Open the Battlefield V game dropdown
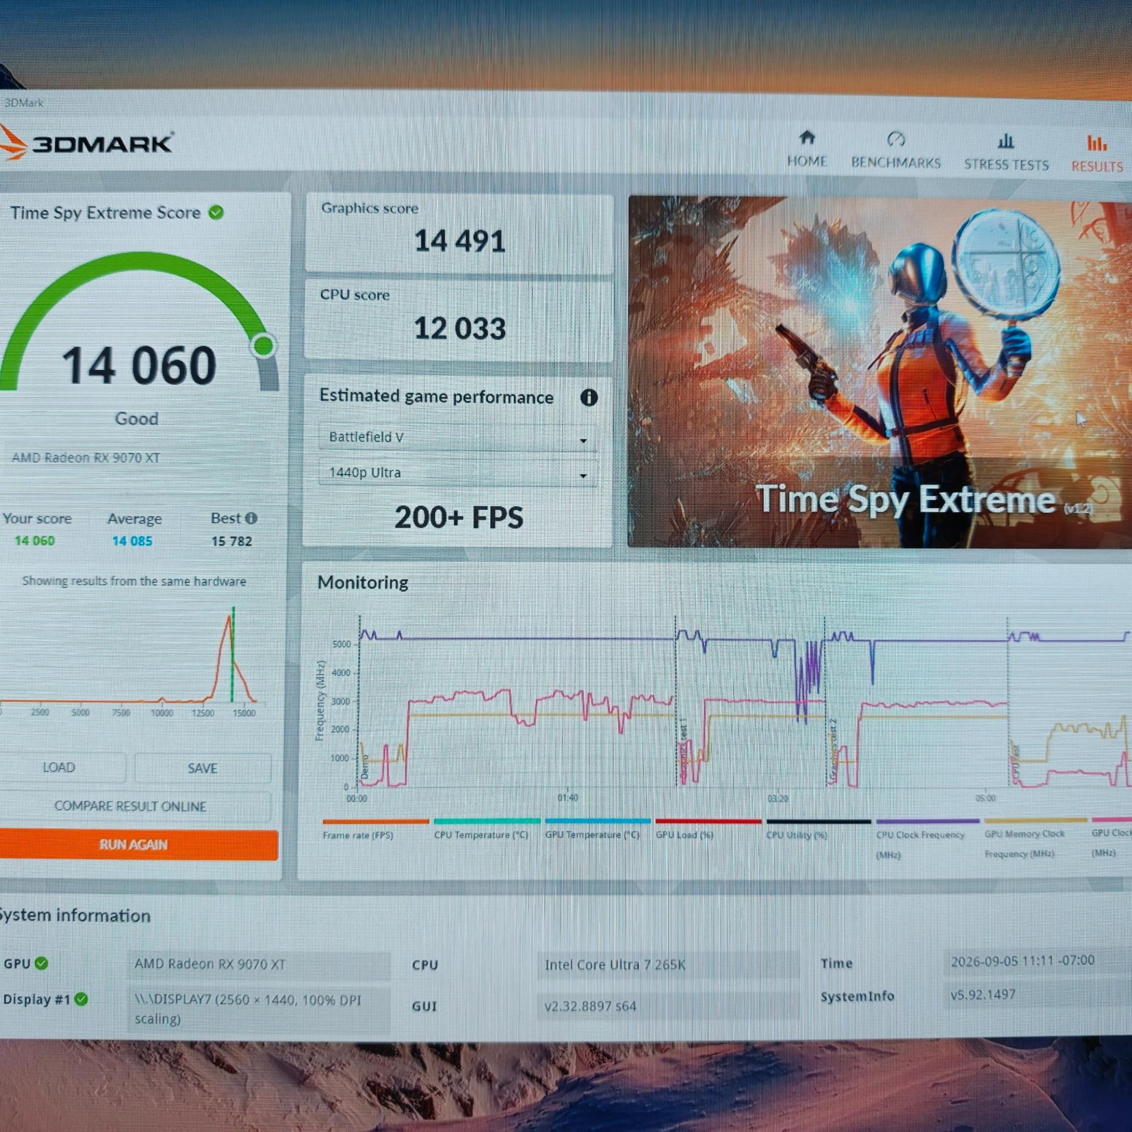Image resolution: width=1132 pixels, height=1132 pixels. pyautogui.click(x=458, y=438)
